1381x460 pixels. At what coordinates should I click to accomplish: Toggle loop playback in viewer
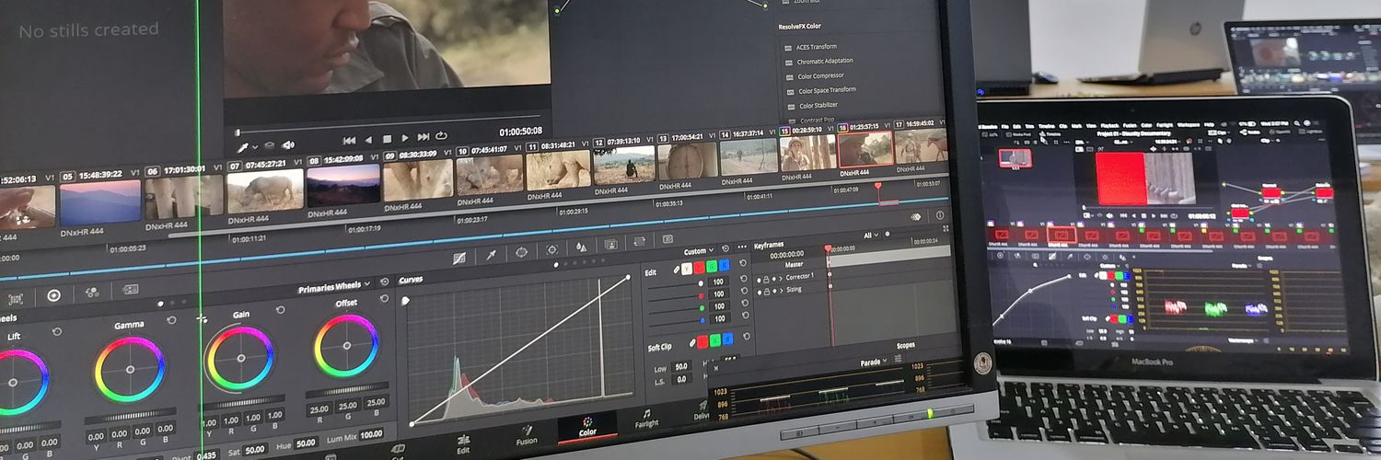point(441,135)
